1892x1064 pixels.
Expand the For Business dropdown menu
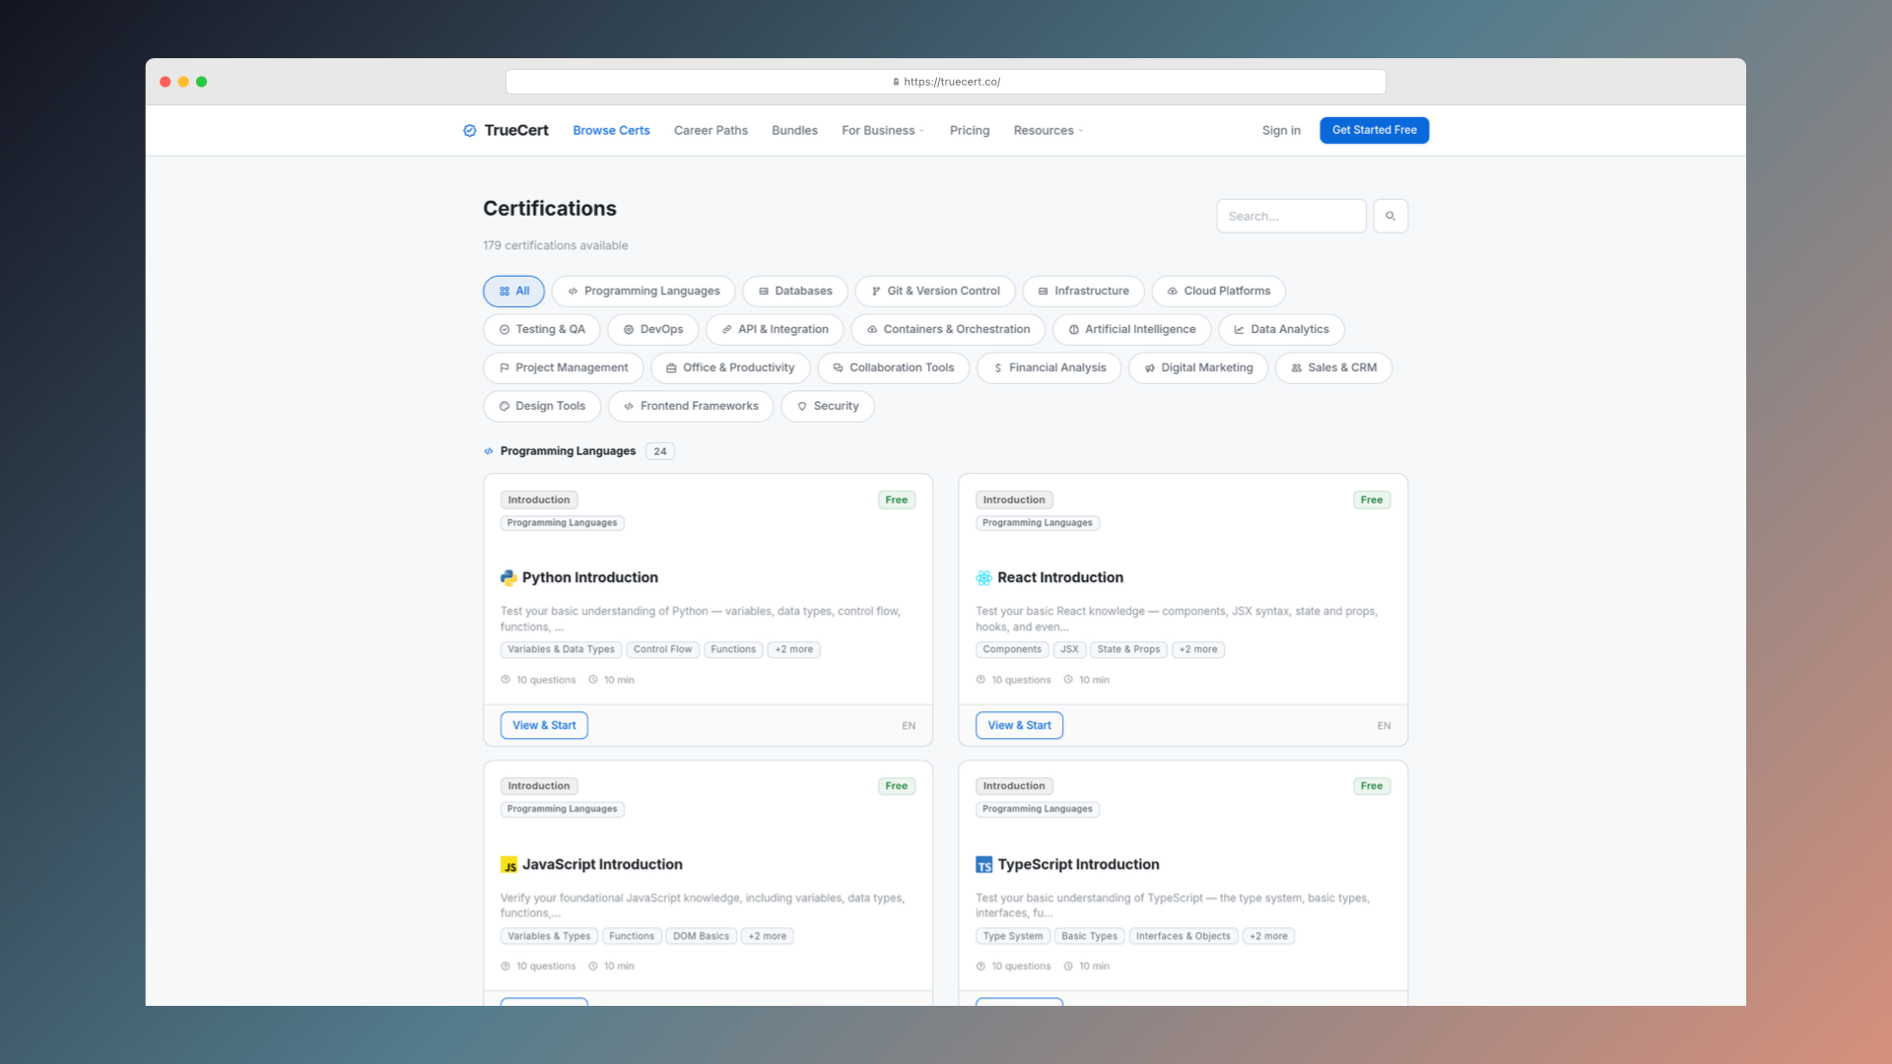883,130
